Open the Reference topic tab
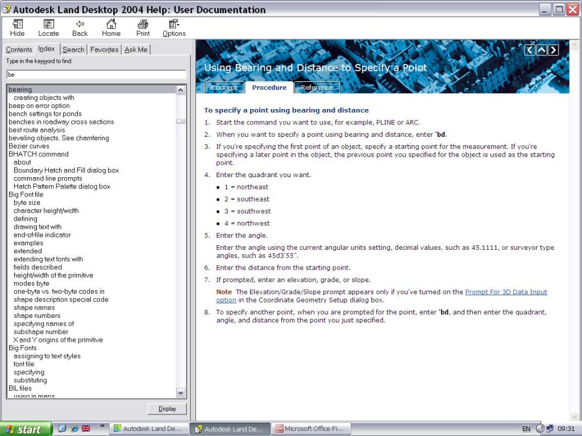 click(x=317, y=87)
